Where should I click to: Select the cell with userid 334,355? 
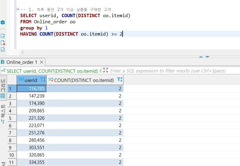[32, 162]
